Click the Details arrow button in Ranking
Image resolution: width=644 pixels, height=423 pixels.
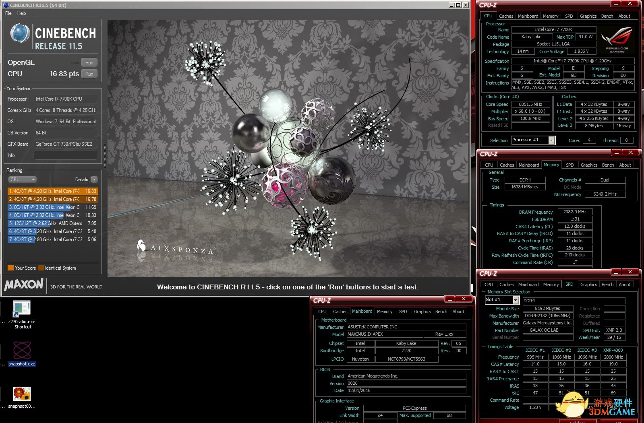(94, 180)
